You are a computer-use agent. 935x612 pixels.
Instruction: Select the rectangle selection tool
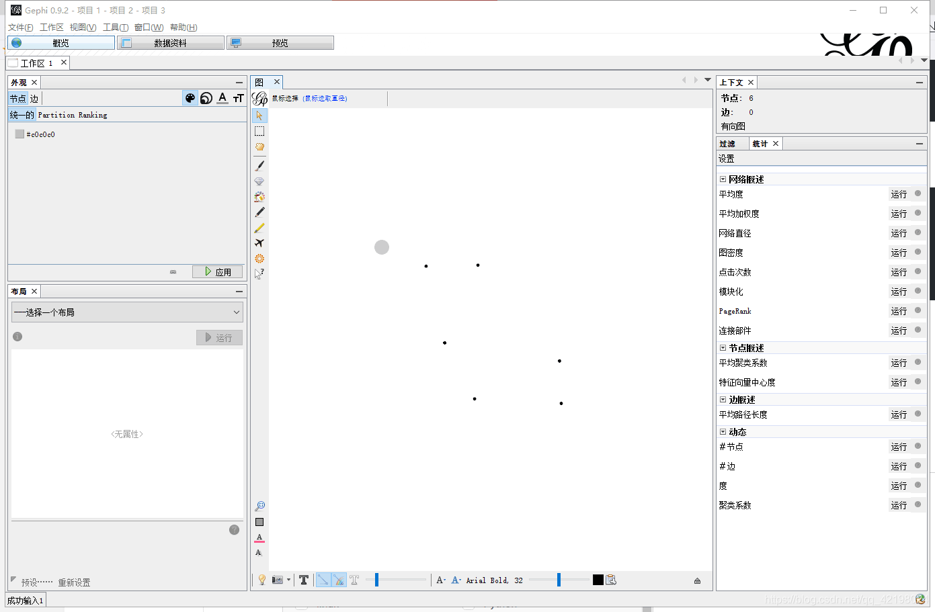[259, 131]
